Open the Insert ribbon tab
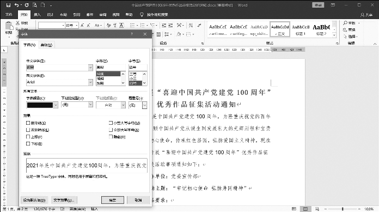 tap(37, 15)
